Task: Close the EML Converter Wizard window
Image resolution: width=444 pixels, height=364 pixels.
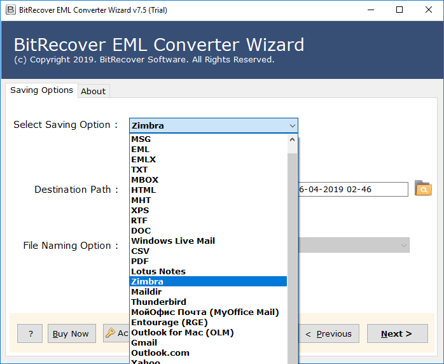Action: tap(429, 10)
